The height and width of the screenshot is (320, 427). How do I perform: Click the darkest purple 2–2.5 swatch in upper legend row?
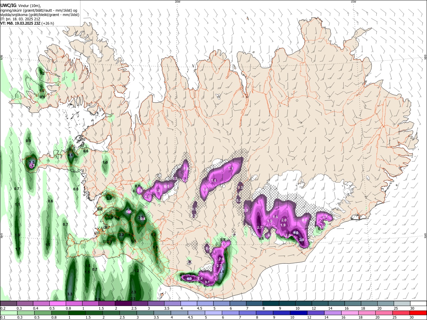tap(123, 304)
